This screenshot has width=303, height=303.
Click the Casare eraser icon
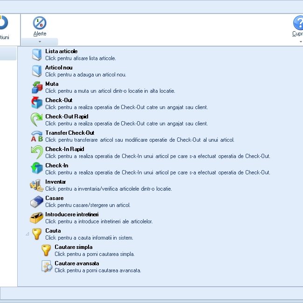(36, 202)
